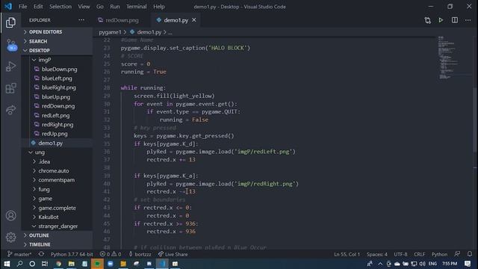Open the notifications bell

click(470, 254)
